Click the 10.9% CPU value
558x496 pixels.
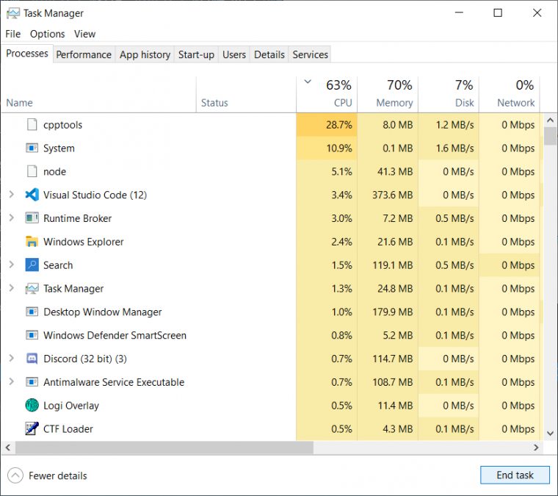(339, 148)
